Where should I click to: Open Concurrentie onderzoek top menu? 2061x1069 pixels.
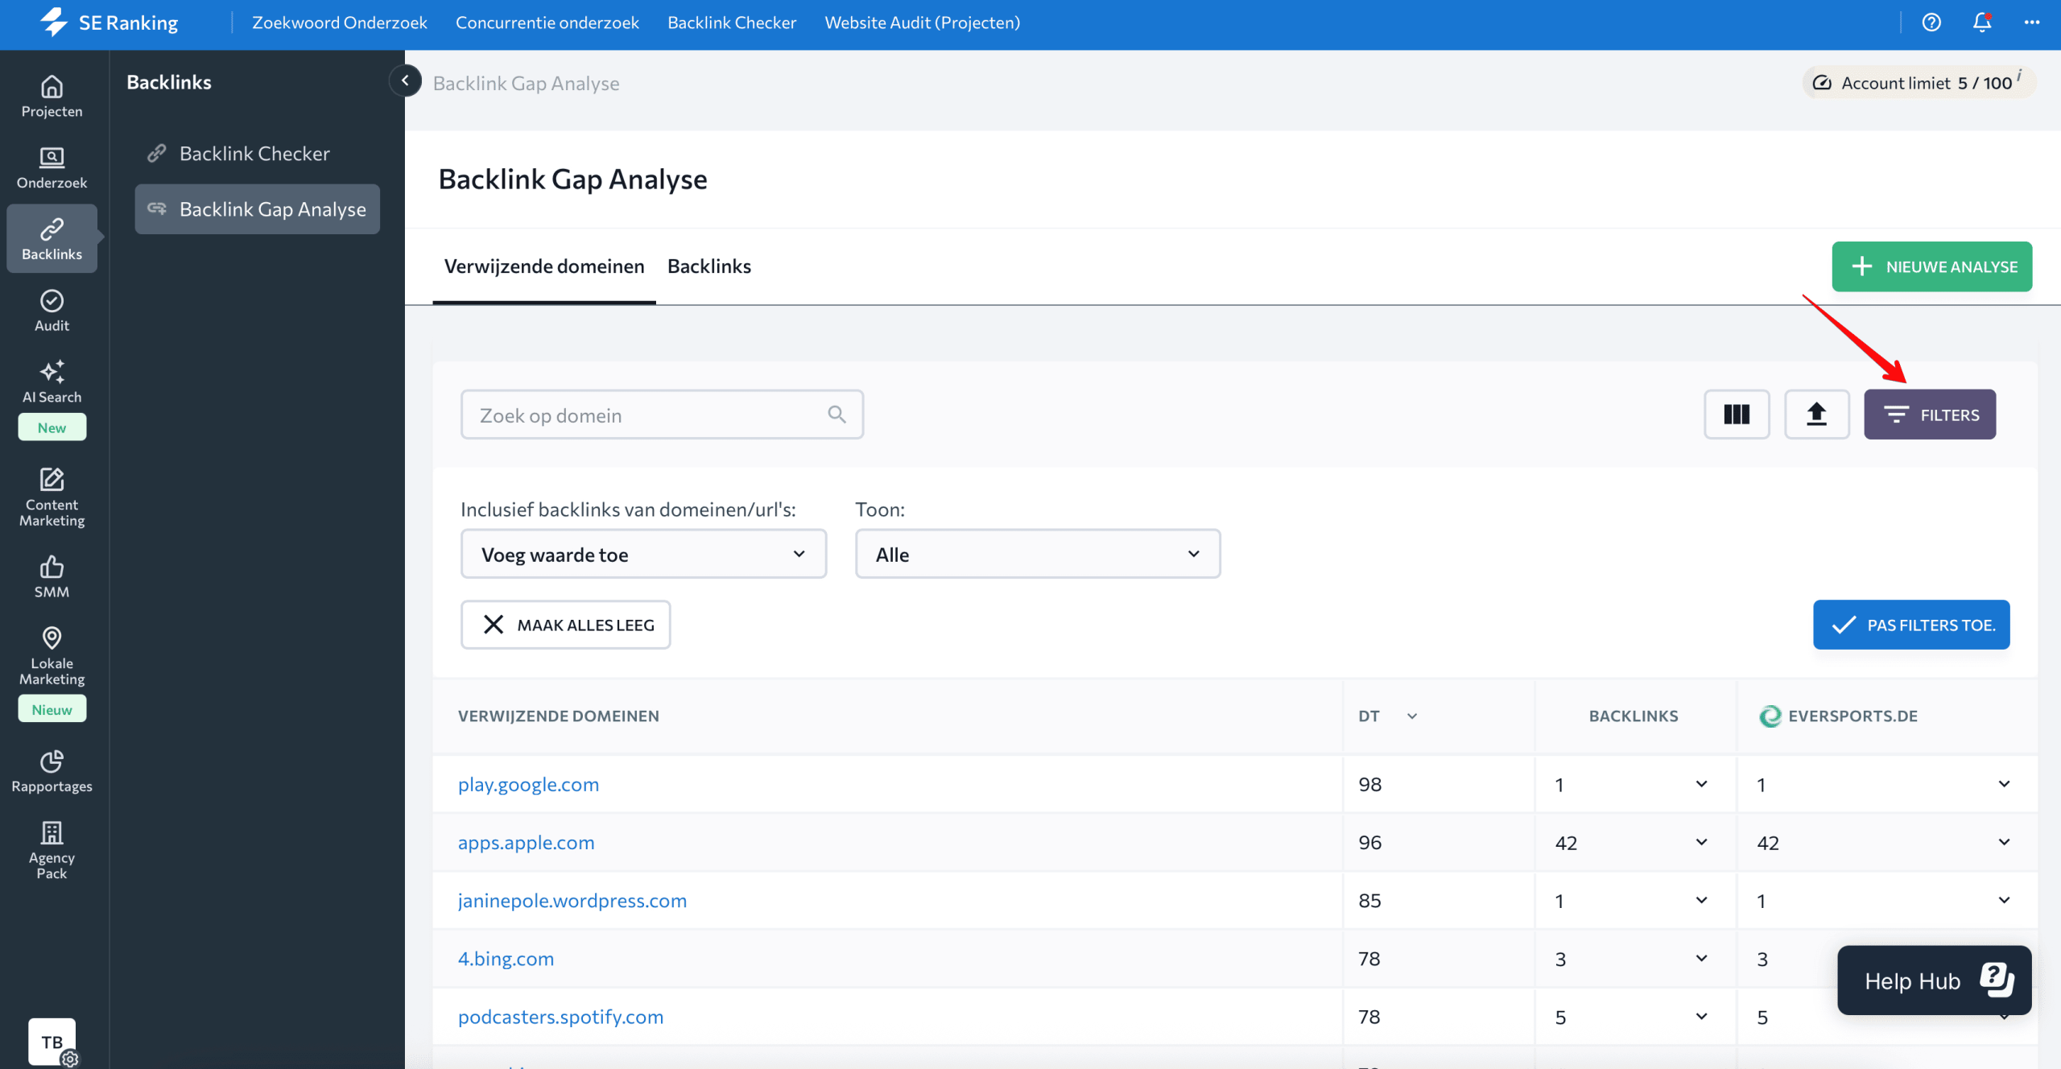tap(547, 23)
